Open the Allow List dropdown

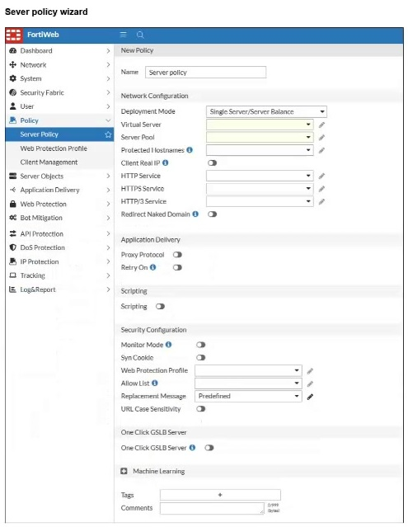pos(248,383)
